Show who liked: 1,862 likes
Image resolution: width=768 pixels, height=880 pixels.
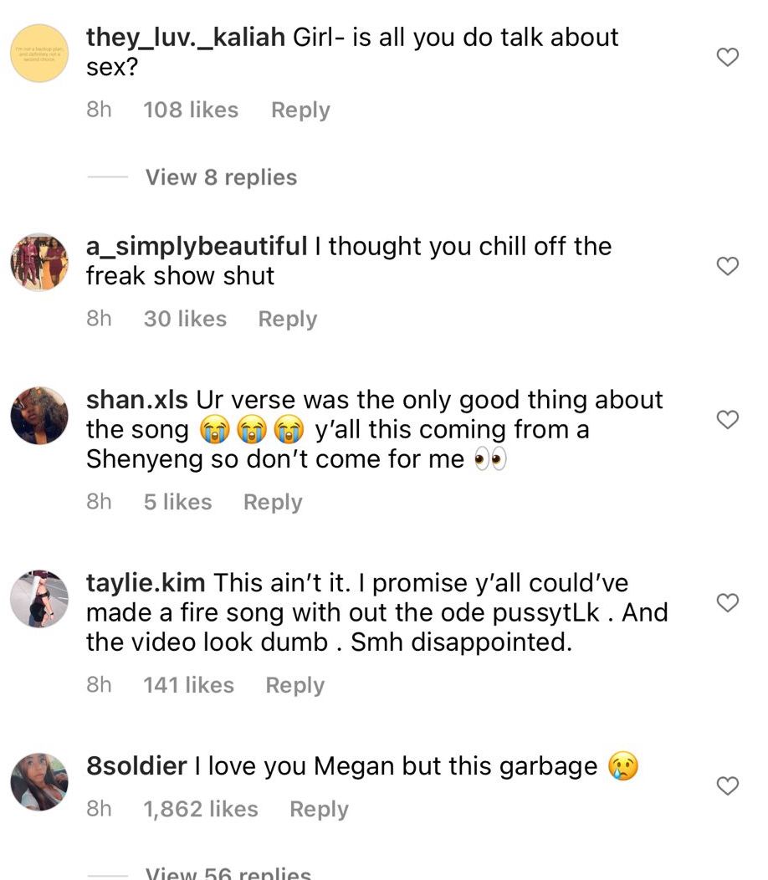(x=201, y=810)
